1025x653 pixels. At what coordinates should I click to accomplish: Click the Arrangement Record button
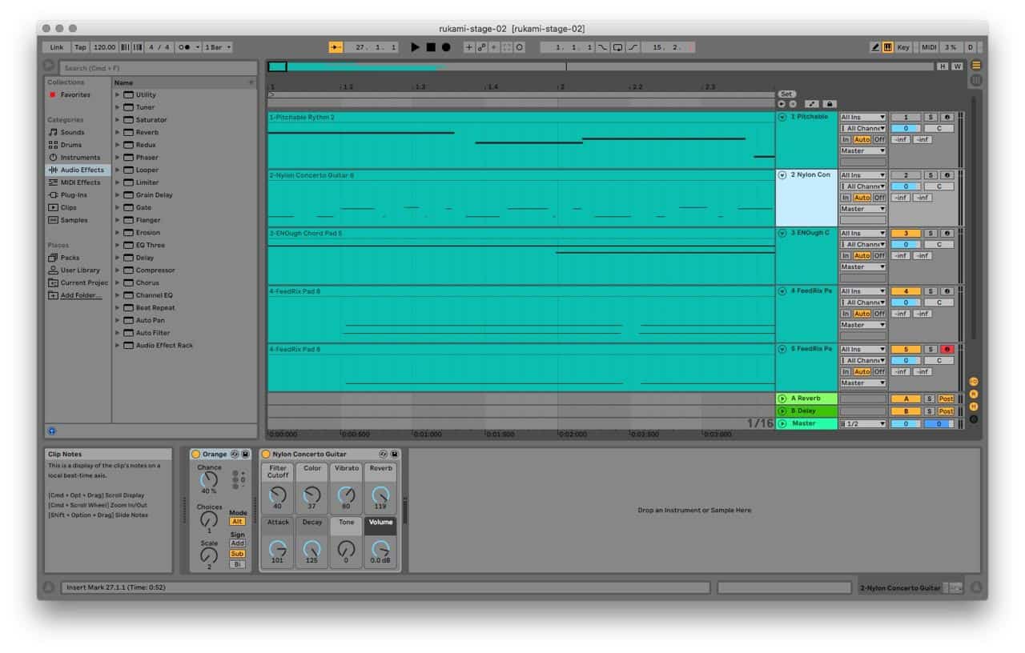tap(446, 47)
